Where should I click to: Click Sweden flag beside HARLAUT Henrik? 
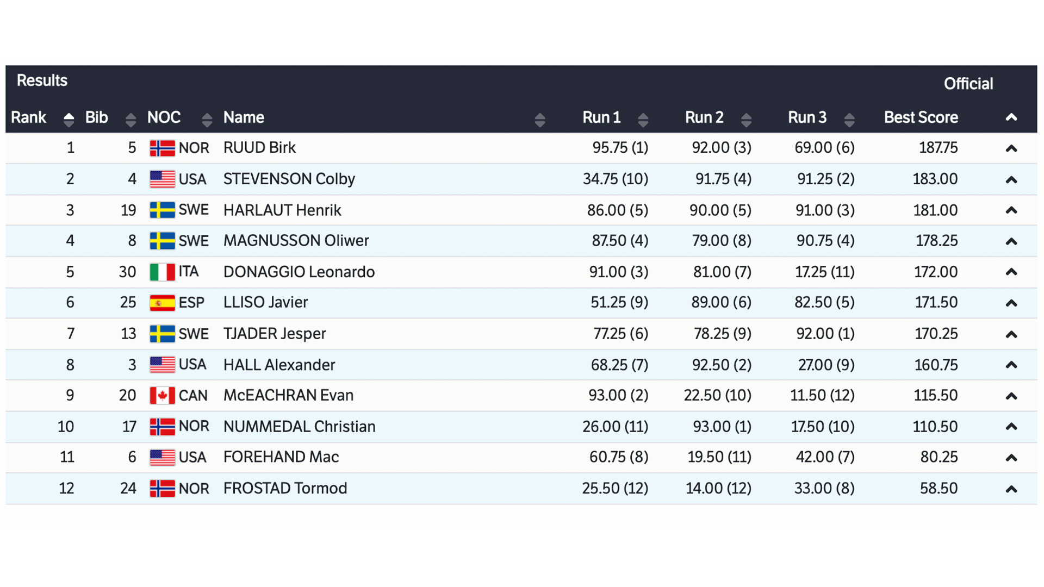[x=162, y=210]
